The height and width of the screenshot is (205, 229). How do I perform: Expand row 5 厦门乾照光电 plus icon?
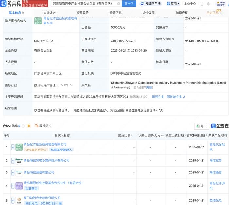13,201
